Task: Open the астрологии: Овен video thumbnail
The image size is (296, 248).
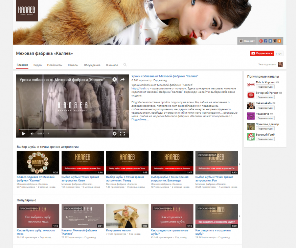Action: click(83, 163)
